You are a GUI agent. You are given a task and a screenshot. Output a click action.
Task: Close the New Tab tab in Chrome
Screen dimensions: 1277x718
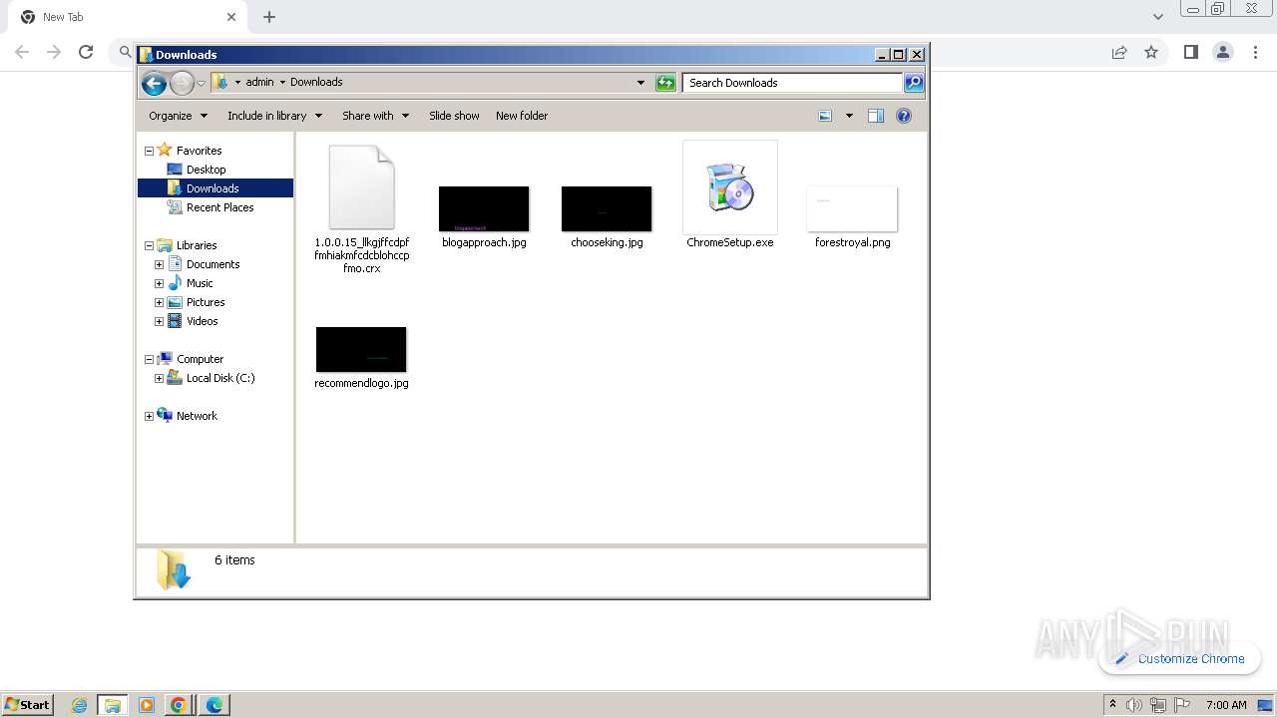231,17
